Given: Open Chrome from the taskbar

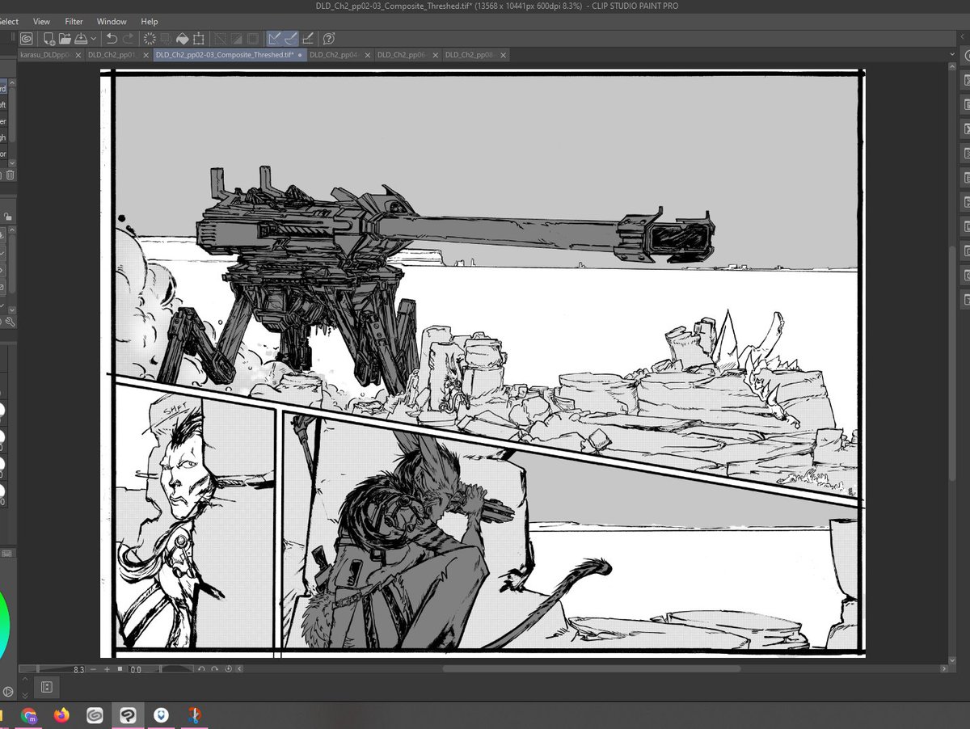Looking at the screenshot, I should (x=29, y=715).
